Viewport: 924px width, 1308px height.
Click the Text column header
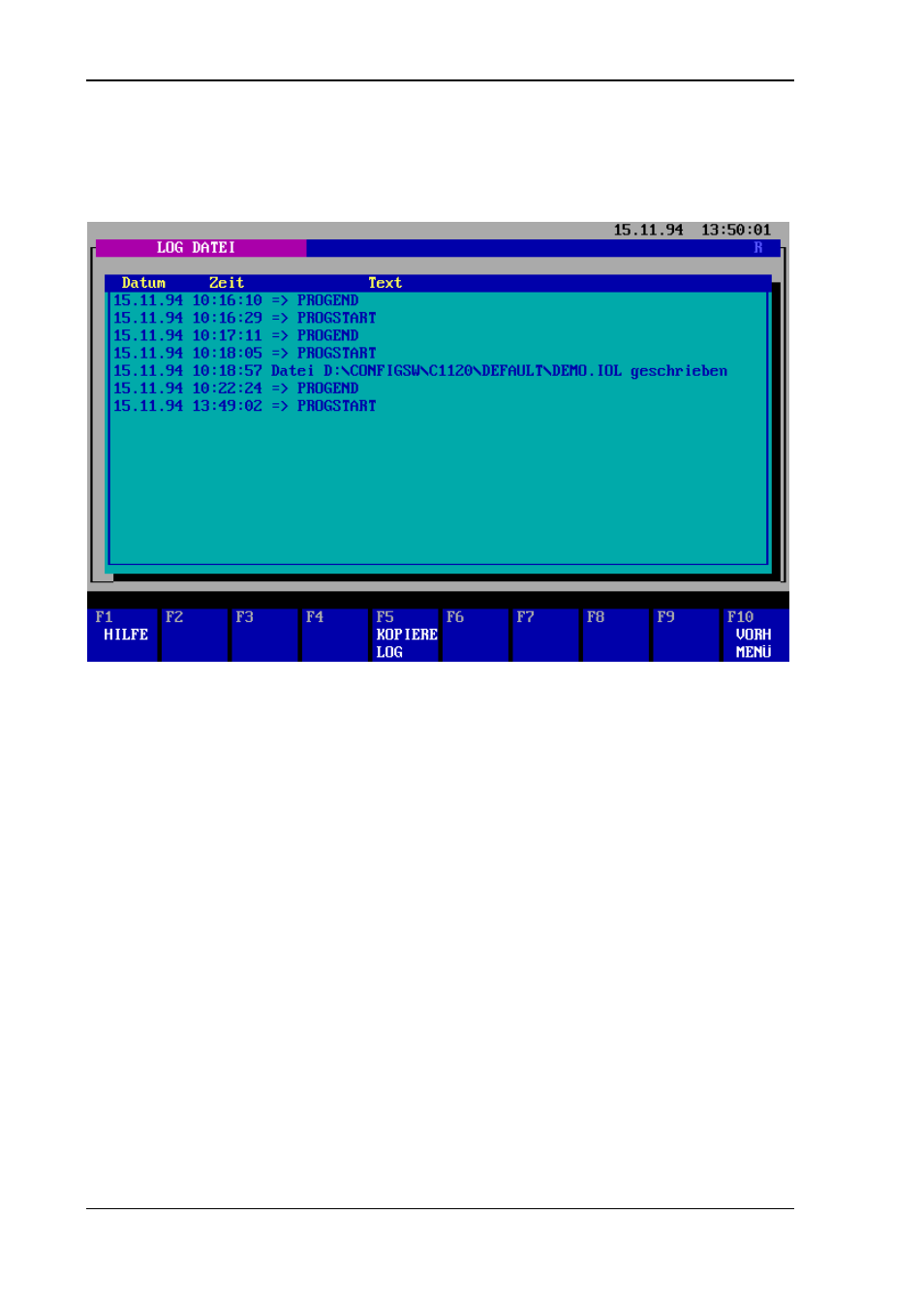(x=385, y=283)
